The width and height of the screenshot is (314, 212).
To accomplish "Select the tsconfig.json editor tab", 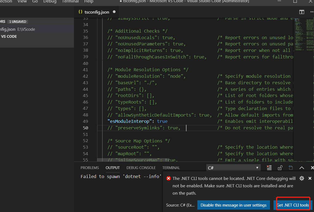I will pyautogui.click(x=97, y=12).
